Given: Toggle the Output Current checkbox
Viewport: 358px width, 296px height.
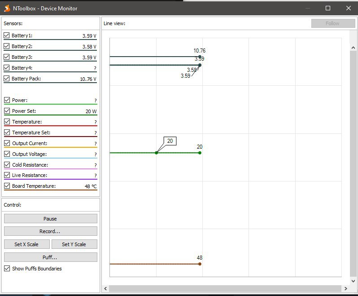Looking at the screenshot, I should [7, 143].
